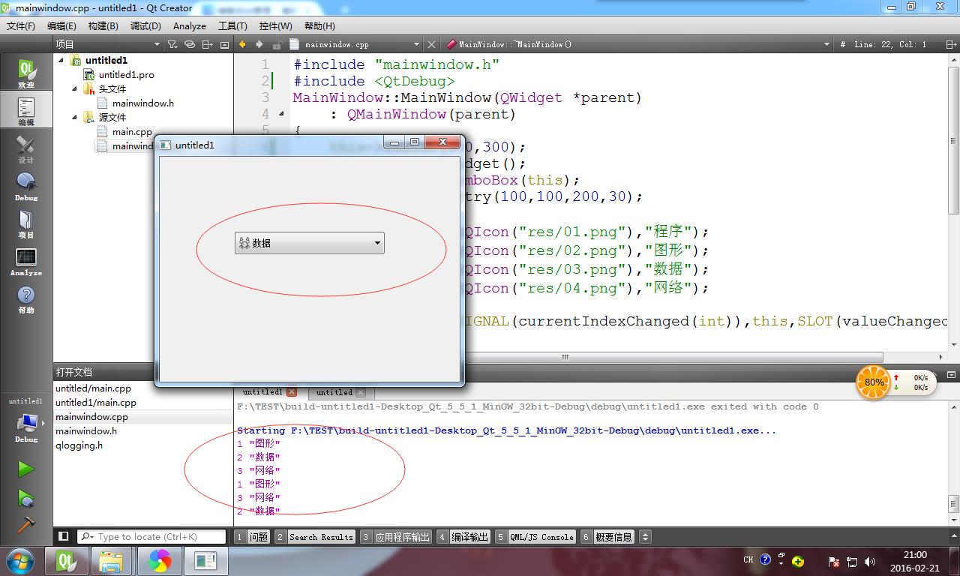
Task: Open the 控件(W) menu
Action: 275,25
